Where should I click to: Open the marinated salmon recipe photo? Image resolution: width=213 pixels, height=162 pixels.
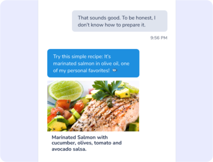coord(93,106)
